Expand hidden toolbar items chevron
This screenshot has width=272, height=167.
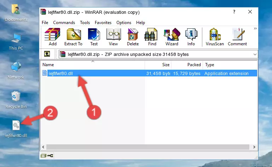click(255, 28)
